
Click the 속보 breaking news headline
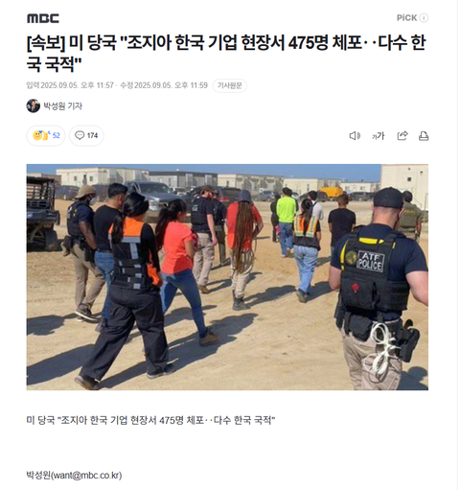click(x=226, y=54)
